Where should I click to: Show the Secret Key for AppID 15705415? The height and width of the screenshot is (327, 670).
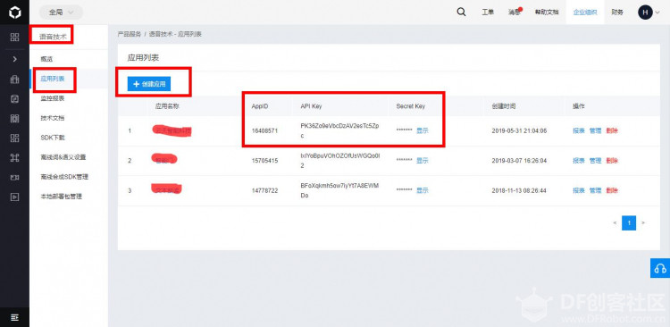423,161
